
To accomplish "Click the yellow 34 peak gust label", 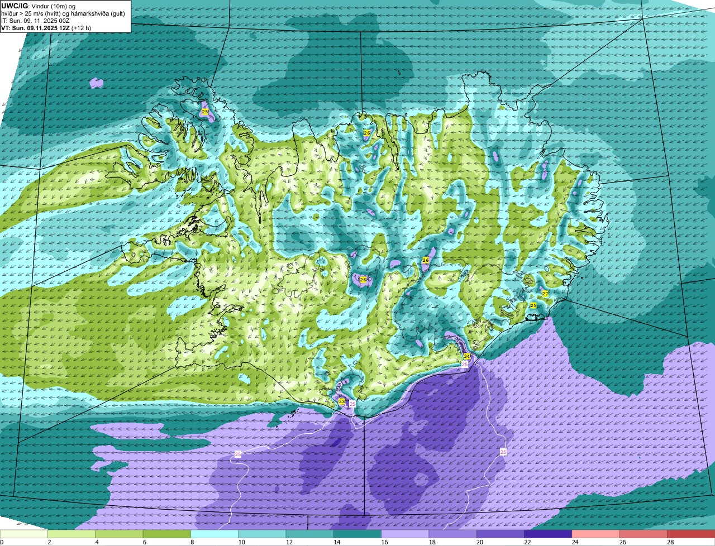I will (467, 356).
